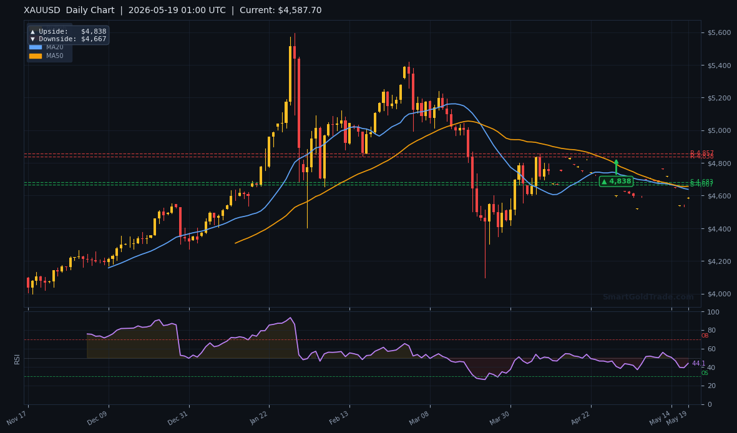
Task: Click the $5,000 price axis label
Action: click(x=719, y=130)
